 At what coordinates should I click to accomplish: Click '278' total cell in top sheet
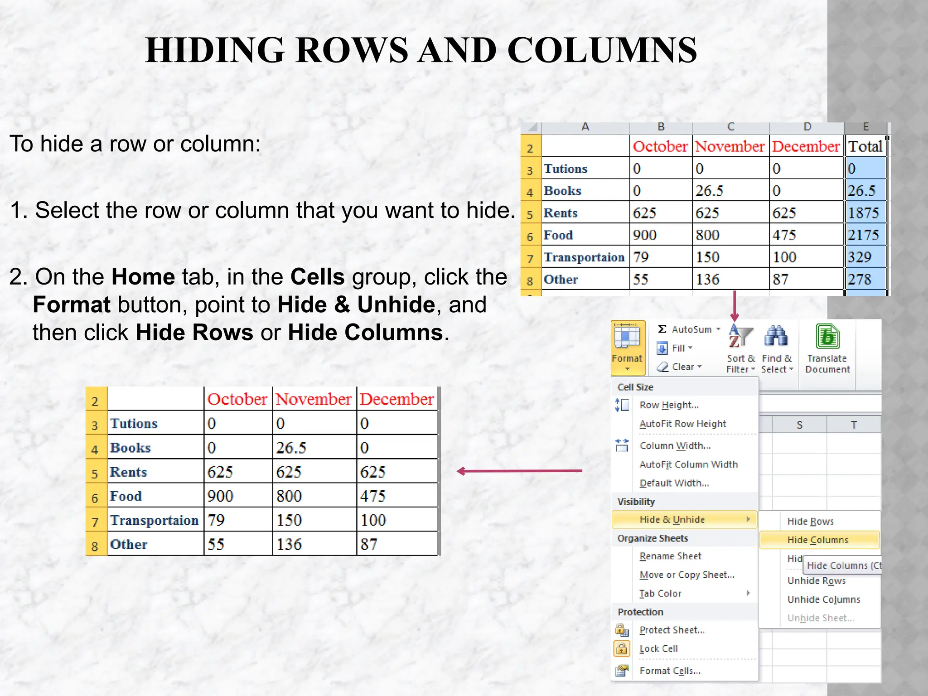[x=865, y=280]
